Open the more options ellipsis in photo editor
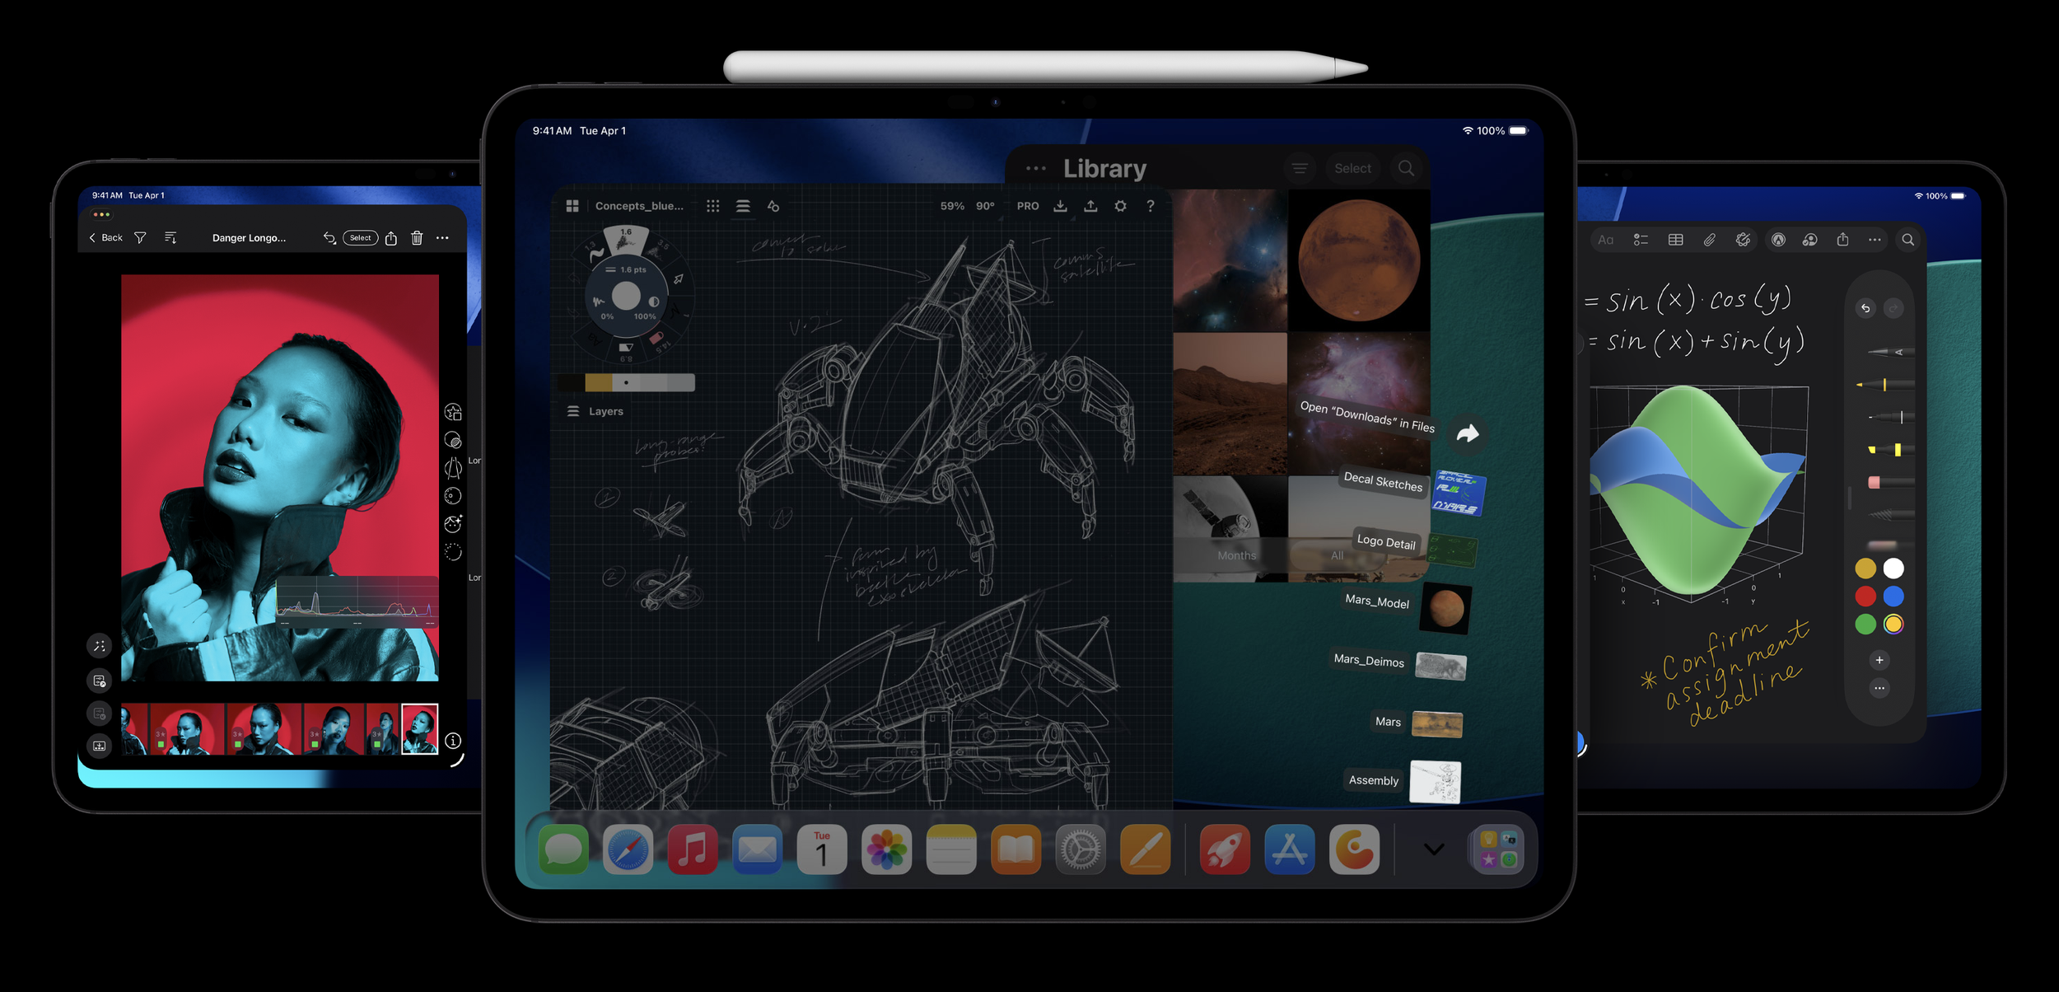This screenshot has height=992, width=2059. click(x=443, y=238)
